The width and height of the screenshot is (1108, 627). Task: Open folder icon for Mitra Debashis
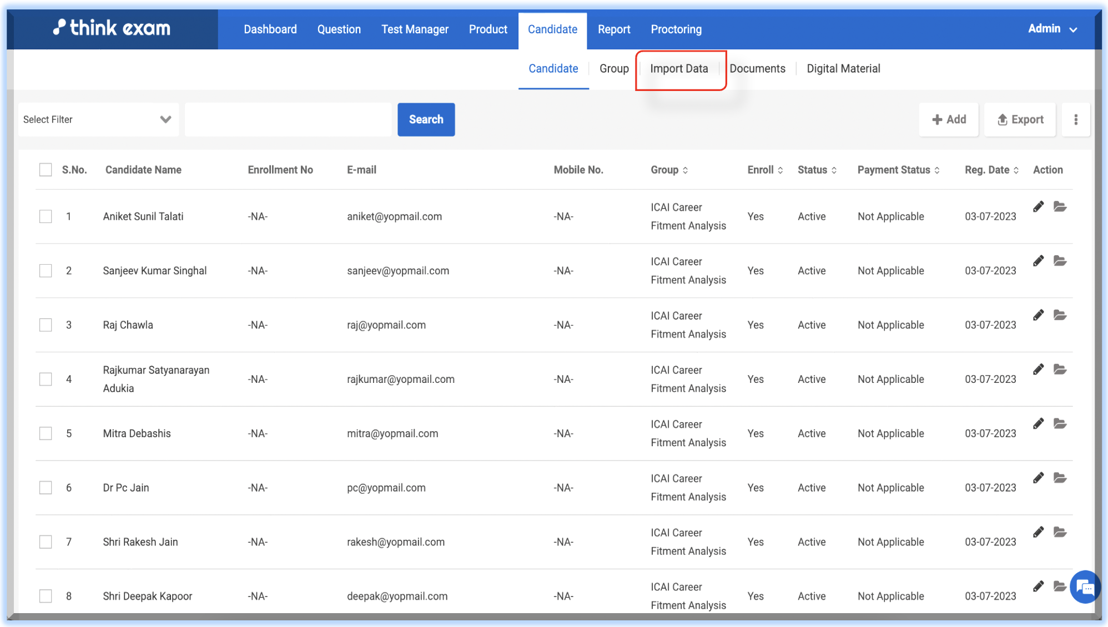[1060, 424]
